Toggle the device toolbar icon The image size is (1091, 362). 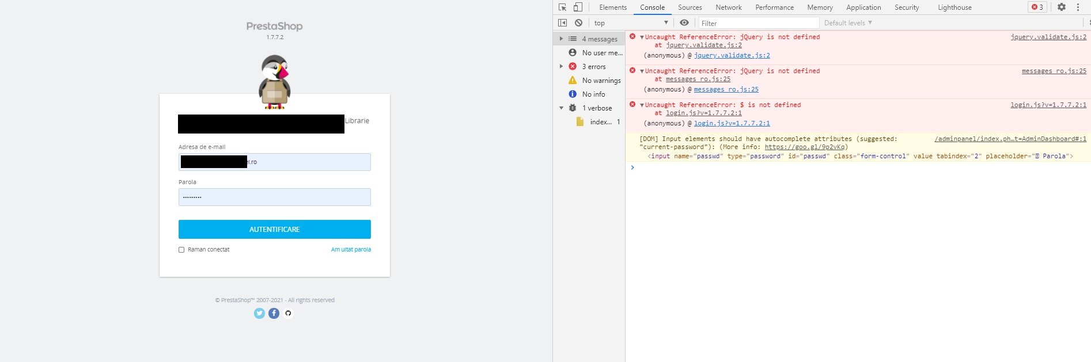(578, 7)
